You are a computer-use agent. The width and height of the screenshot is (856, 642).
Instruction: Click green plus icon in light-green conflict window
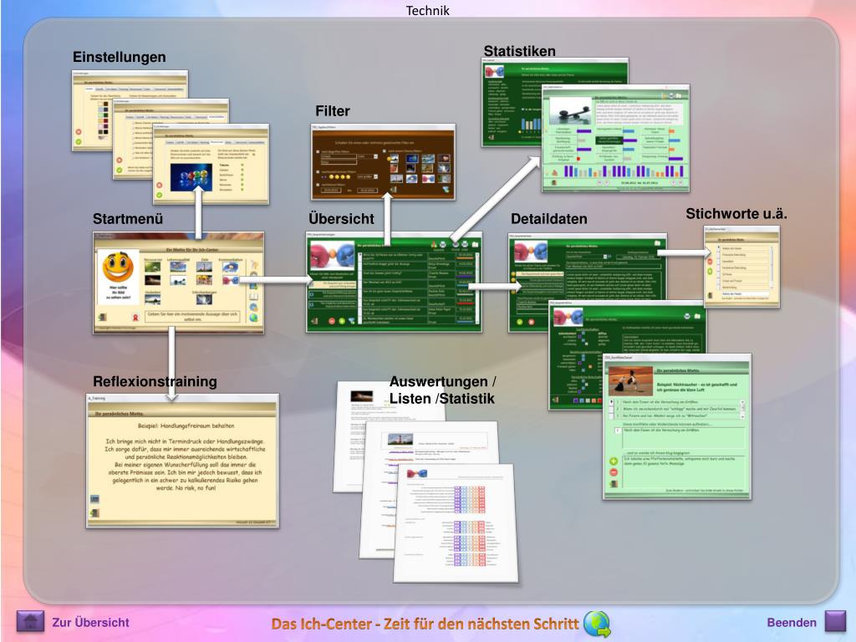pyautogui.click(x=614, y=461)
